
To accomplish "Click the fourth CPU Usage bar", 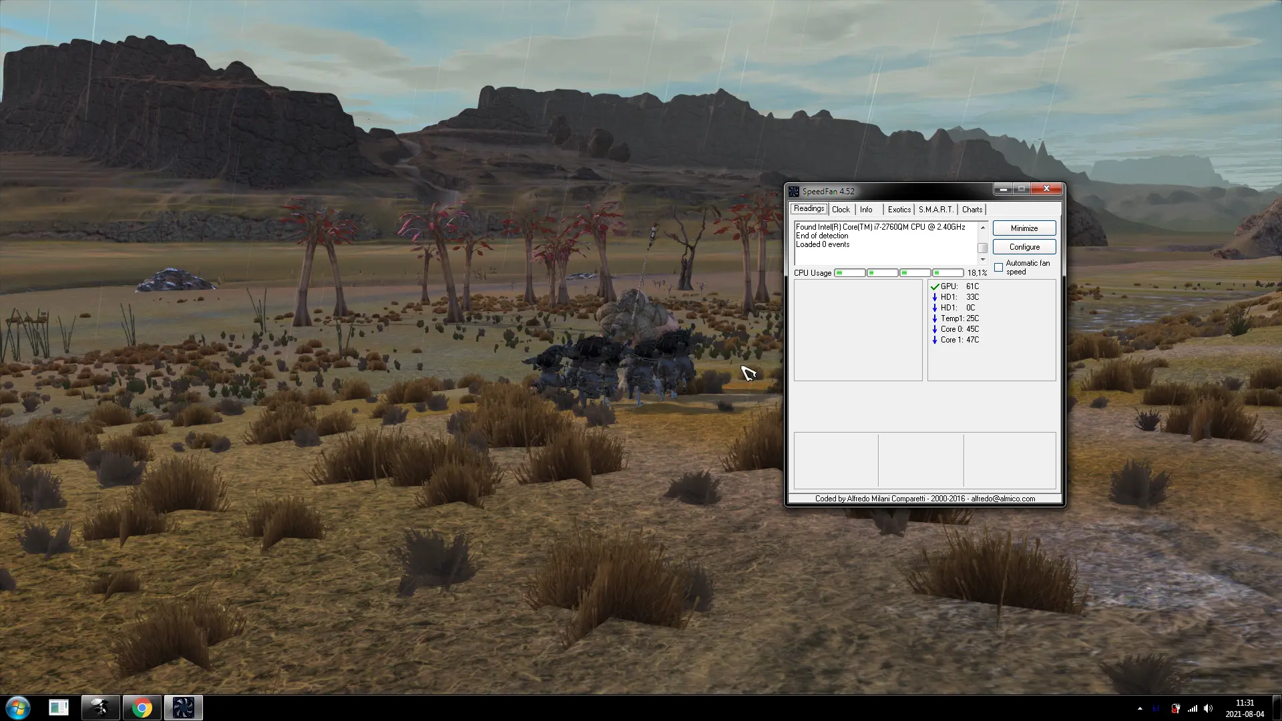I will (x=947, y=273).
